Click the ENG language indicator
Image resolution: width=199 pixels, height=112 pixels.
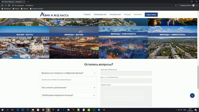[185, 110]
